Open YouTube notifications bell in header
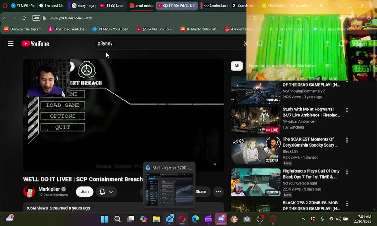This screenshot has height=226, width=377. [x=342, y=44]
